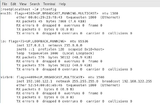This screenshot has width=160, height=105.
Task: Click the ens33 interface name
Action: (x=6, y=13)
